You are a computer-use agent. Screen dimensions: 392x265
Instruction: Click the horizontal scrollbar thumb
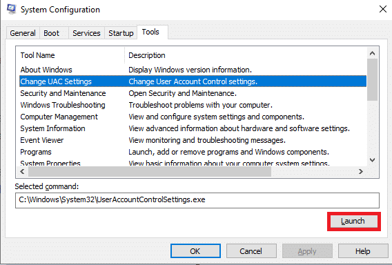click(150, 172)
